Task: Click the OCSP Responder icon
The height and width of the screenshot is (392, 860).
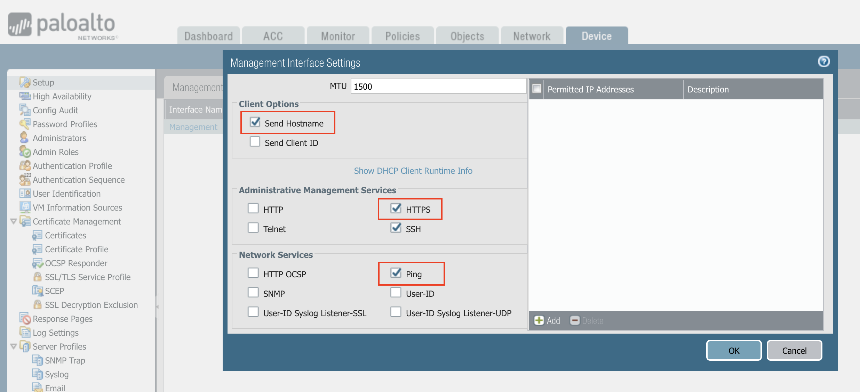Action: [x=37, y=263]
